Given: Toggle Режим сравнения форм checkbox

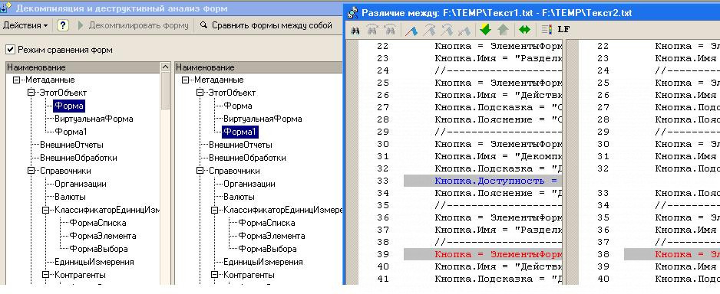Looking at the screenshot, I should click(10, 50).
